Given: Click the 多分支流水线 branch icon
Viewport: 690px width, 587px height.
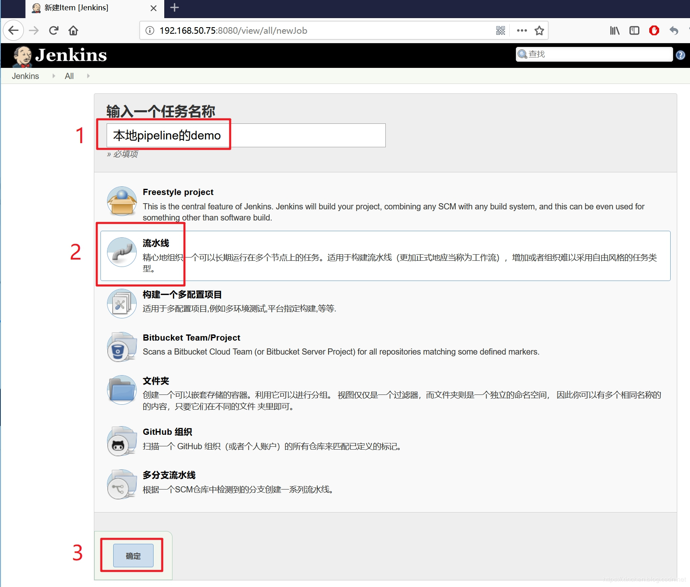Looking at the screenshot, I should pyautogui.click(x=121, y=484).
